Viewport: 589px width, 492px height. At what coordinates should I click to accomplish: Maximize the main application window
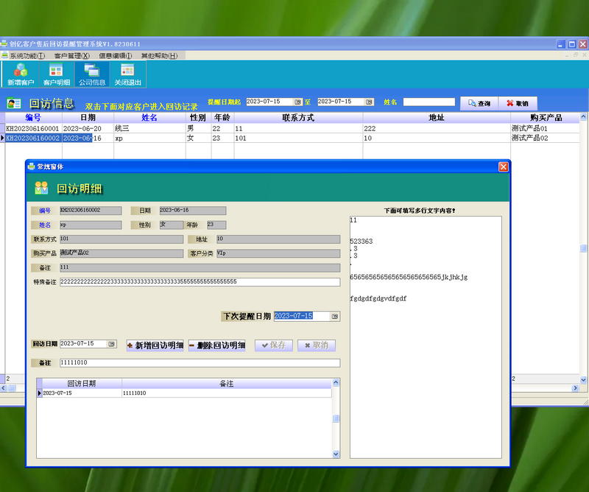coord(572,44)
